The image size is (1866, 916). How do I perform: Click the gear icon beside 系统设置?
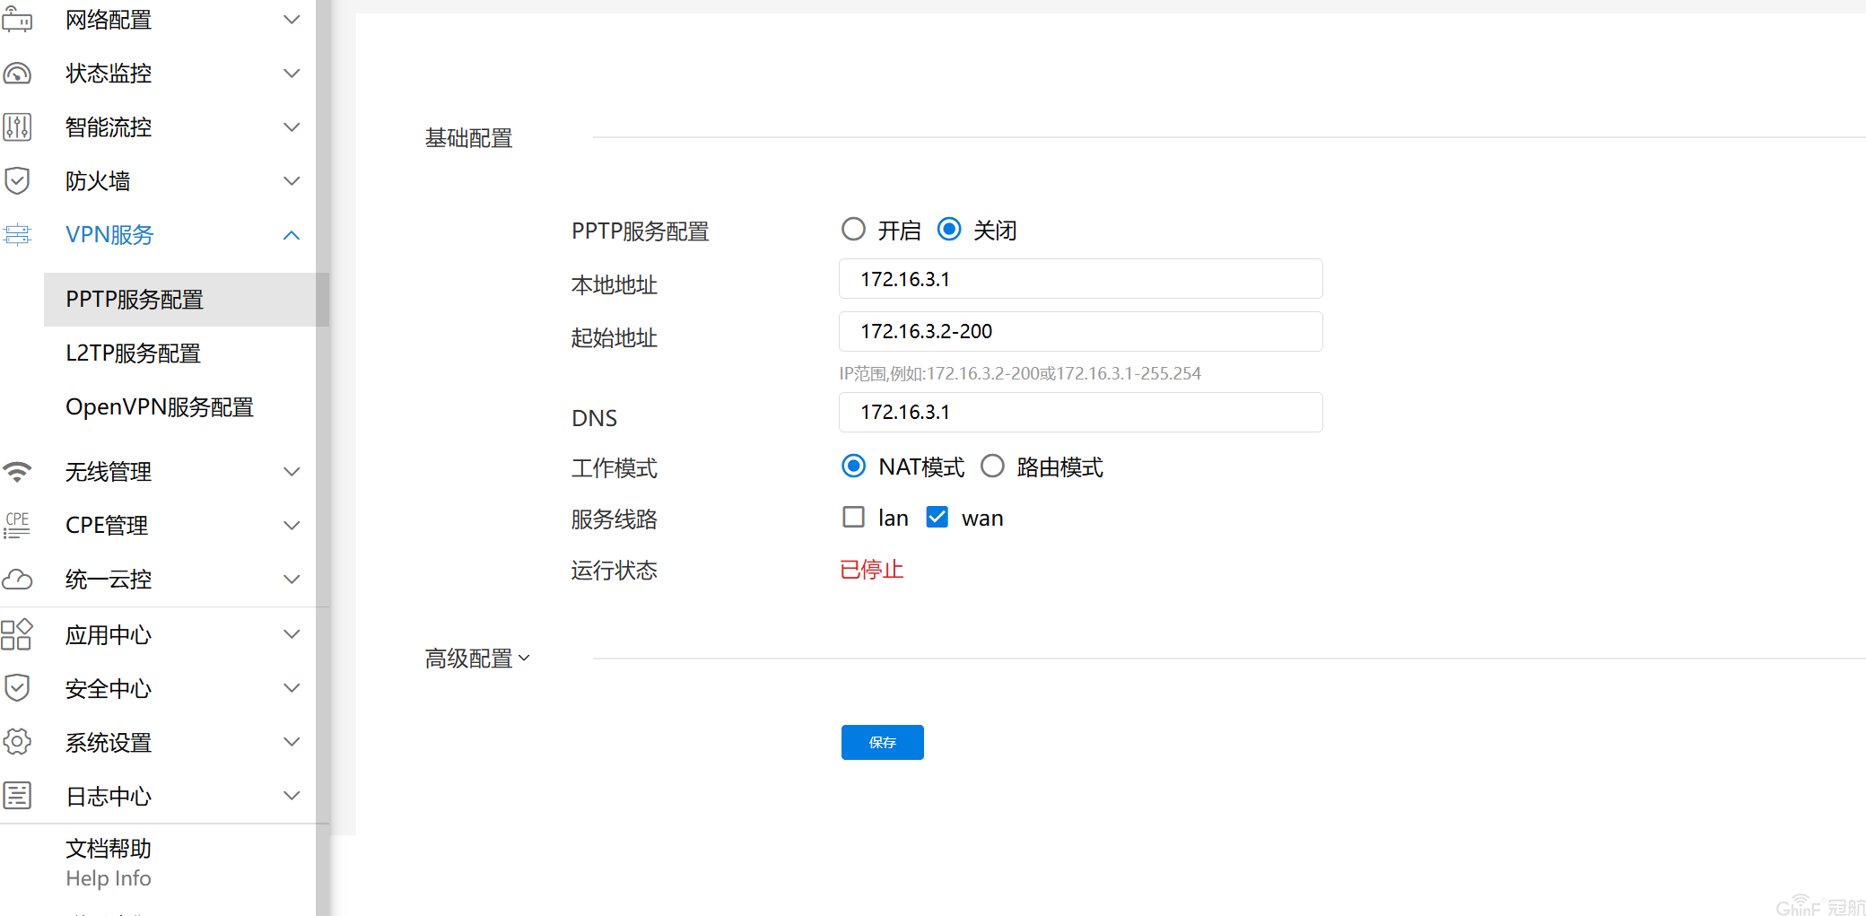click(17, 742)
